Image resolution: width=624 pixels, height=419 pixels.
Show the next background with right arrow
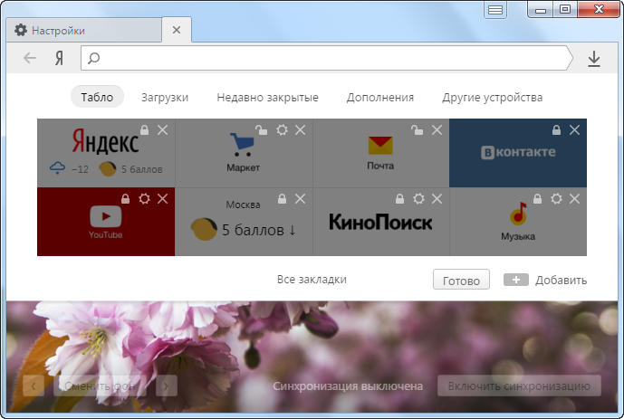click(166, 386)
